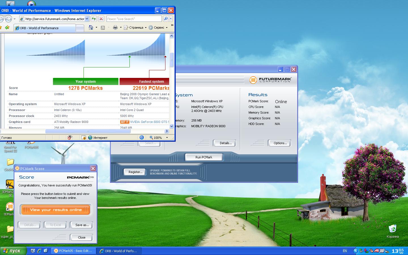
Task: Click the NVIDIA GeForce 8800 GTS link
Action: coord(150,122)
